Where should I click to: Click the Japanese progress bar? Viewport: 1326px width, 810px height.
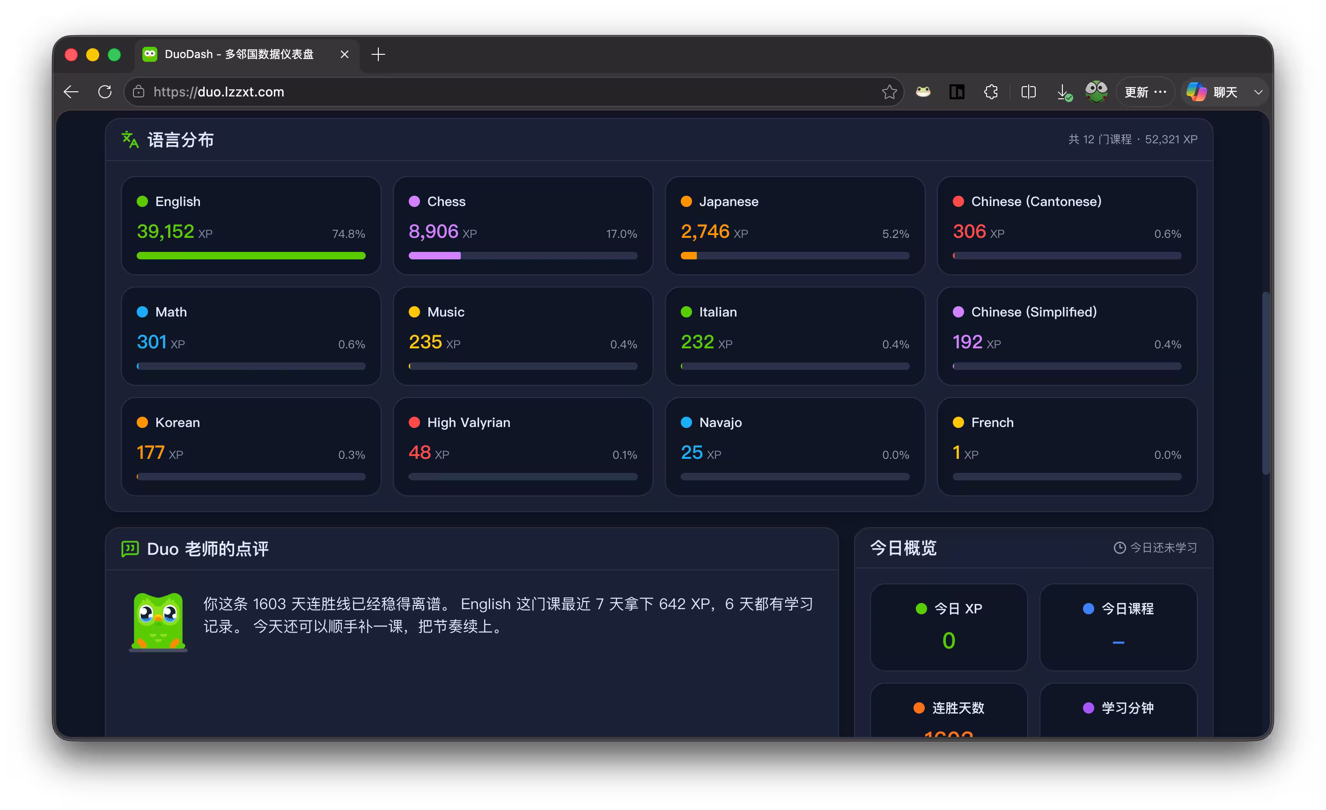795,256
